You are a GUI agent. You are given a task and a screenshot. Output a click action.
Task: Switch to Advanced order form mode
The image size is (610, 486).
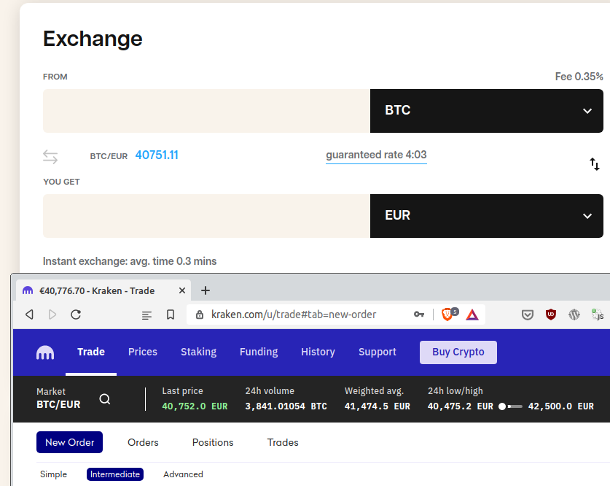coord(183,474)
